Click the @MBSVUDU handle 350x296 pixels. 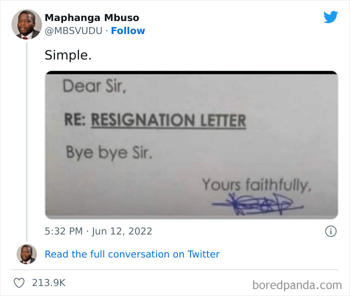pyautogui.click(x=73, y=30)
